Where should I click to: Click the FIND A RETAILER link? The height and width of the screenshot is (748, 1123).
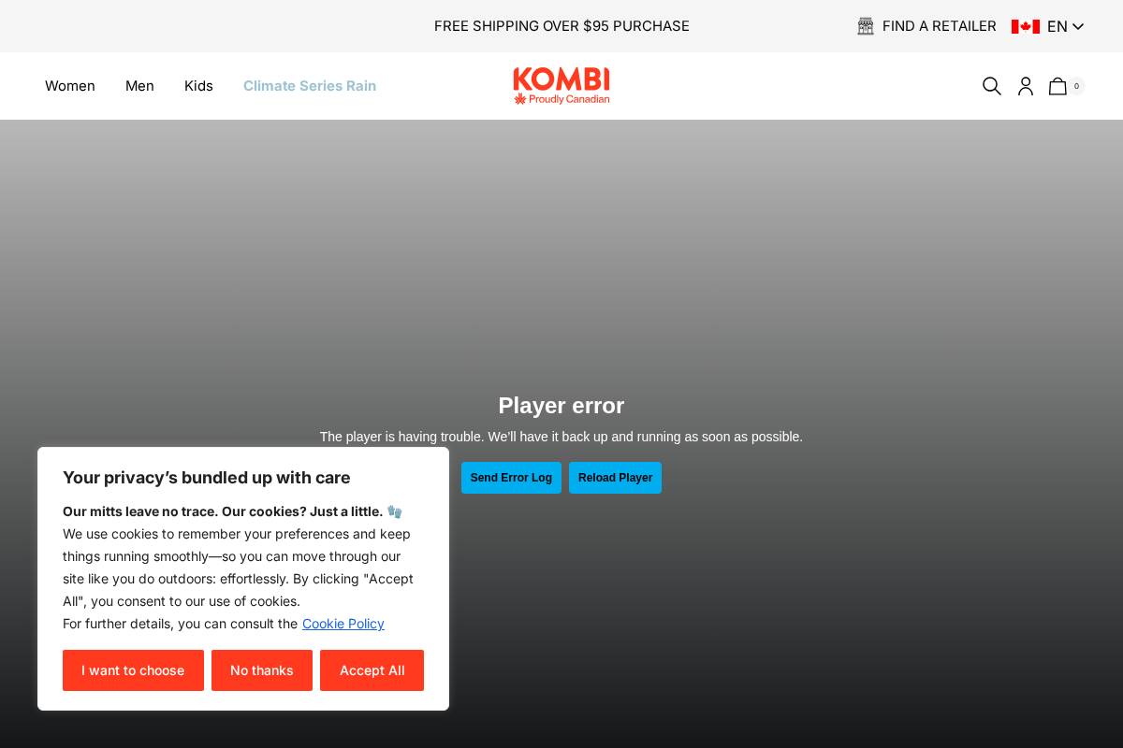tap(939, 26)
